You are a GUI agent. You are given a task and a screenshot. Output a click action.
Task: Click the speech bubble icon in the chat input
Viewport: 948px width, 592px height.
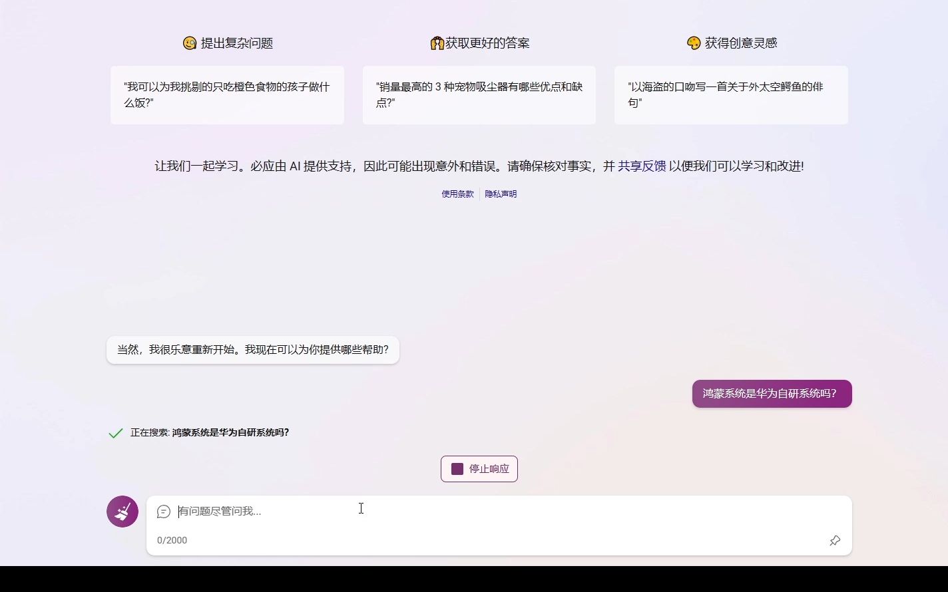pos(164,512)
